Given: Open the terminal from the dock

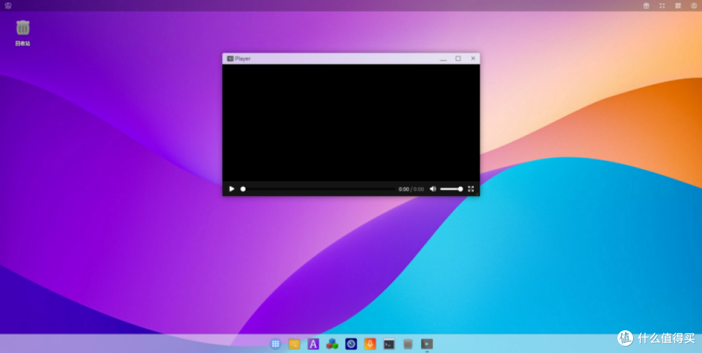Looking at the screenshot, I should [389, 344].
